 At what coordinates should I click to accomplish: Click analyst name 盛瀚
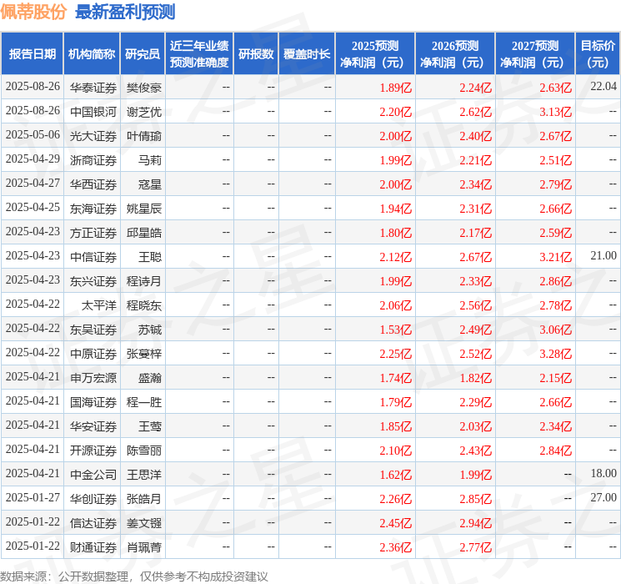(150, 378)
